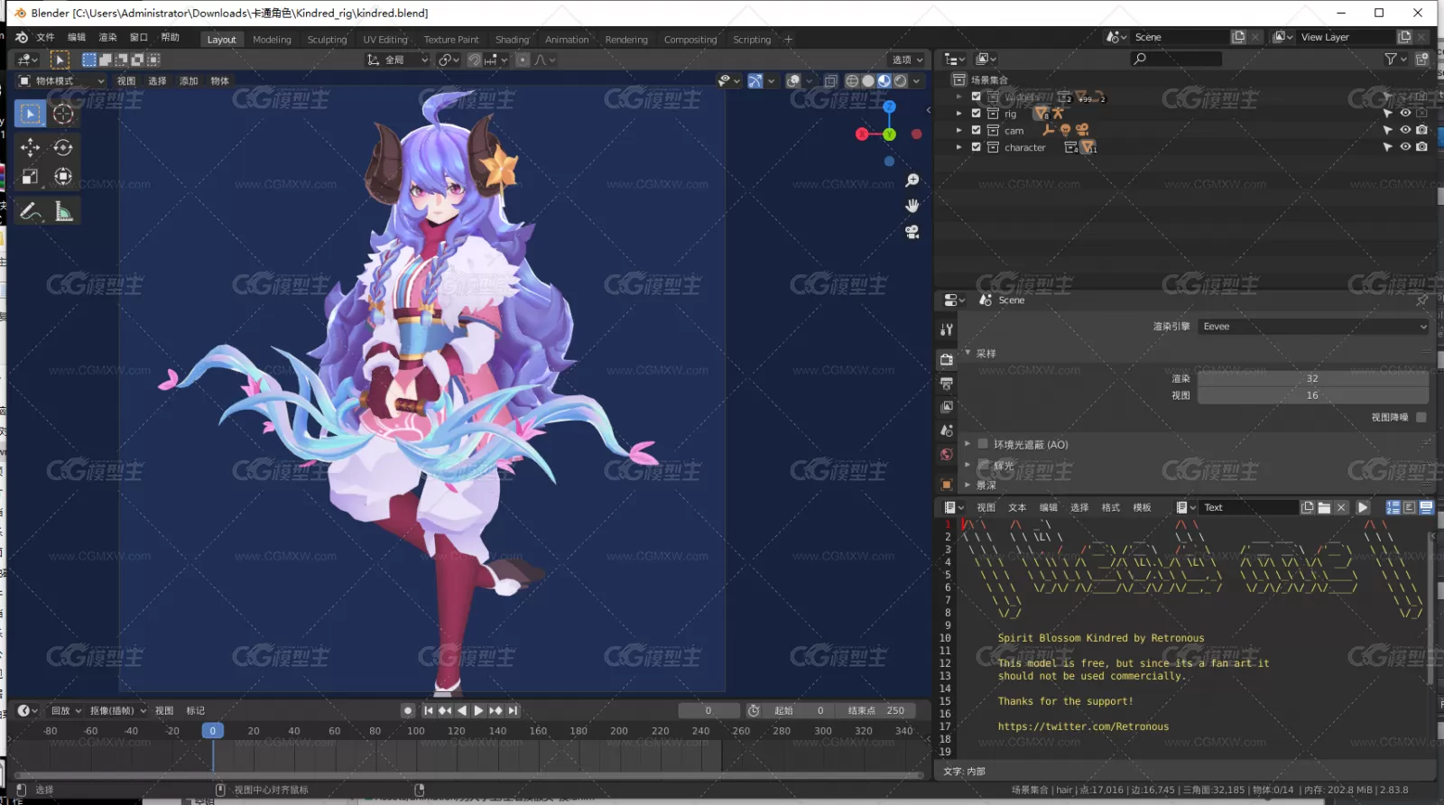1444x805 pixels.
Task: Disable cam collection render camera icon
Action: click(x=1421, y=130)
